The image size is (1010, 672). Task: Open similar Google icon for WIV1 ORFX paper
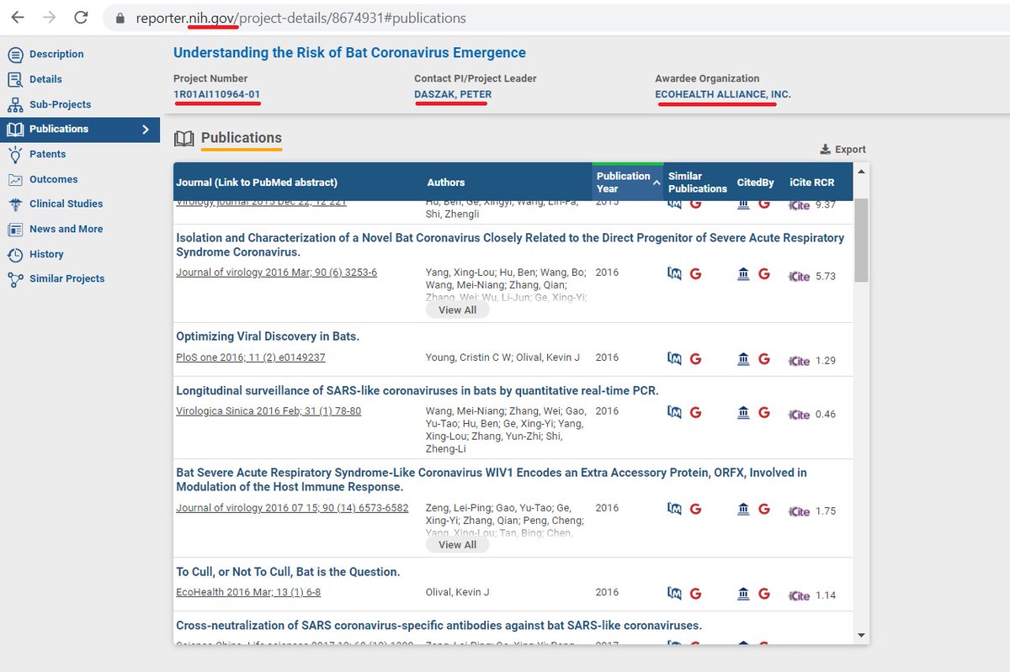pos(695,509)
